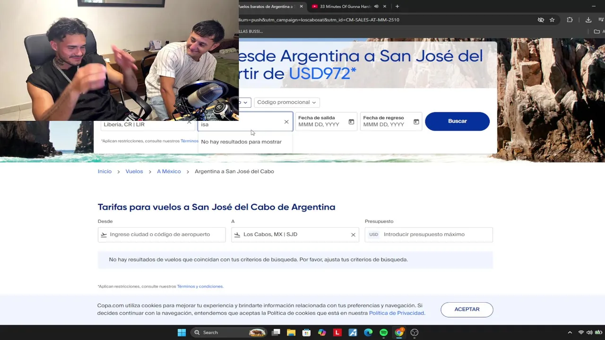Open Wi-Fi network settings in the tray
Image resolution: width=605 pixels, height=340 pixels.
click(581, 332)
